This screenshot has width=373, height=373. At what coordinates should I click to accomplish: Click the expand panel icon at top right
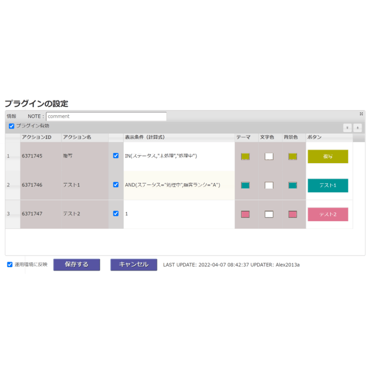click(361, 113)
